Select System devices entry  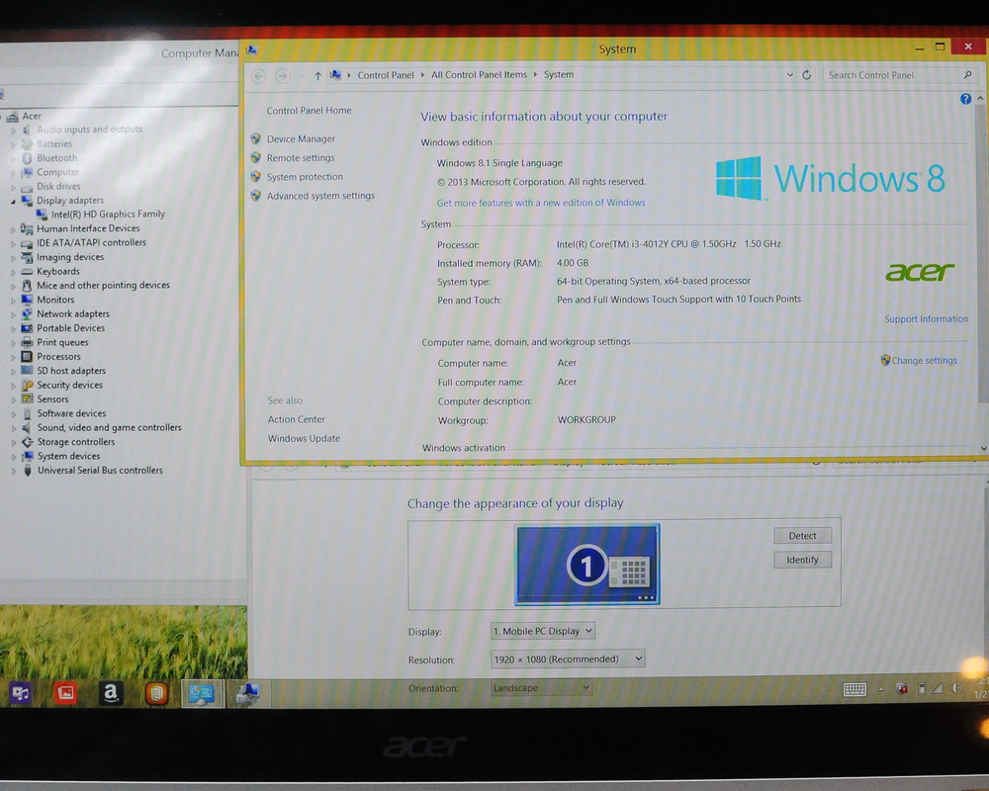(x=68, y=456)
